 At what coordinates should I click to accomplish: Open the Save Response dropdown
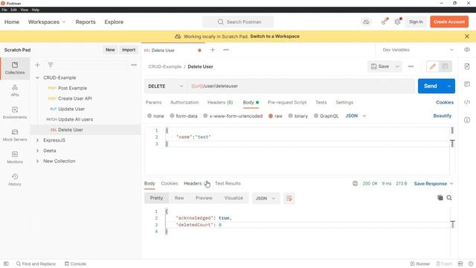(434, 184)
